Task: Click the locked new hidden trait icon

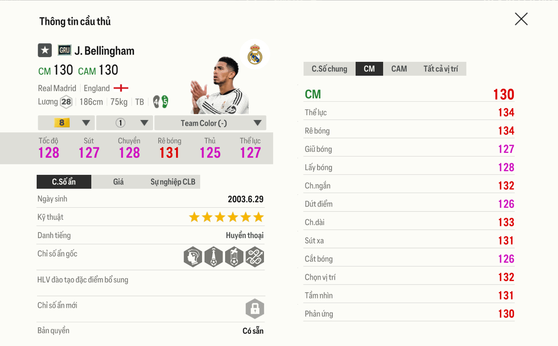Action: 255,309
